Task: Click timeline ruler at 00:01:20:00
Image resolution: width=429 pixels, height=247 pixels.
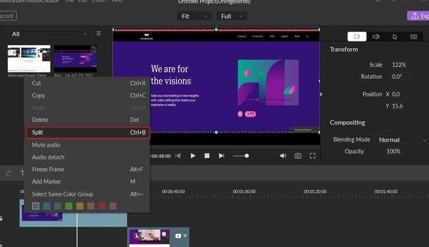Action: tap(315, 192)
